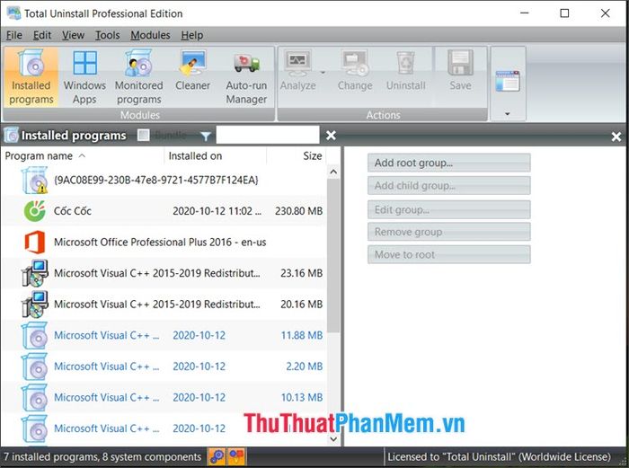This screenshot has width=629, height=468.
Task: Toggle installed programs status bar icon
Action: click(217, 456)
